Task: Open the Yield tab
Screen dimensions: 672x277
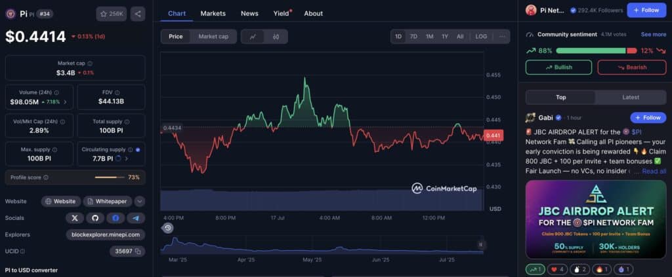Action: (282, 14)
